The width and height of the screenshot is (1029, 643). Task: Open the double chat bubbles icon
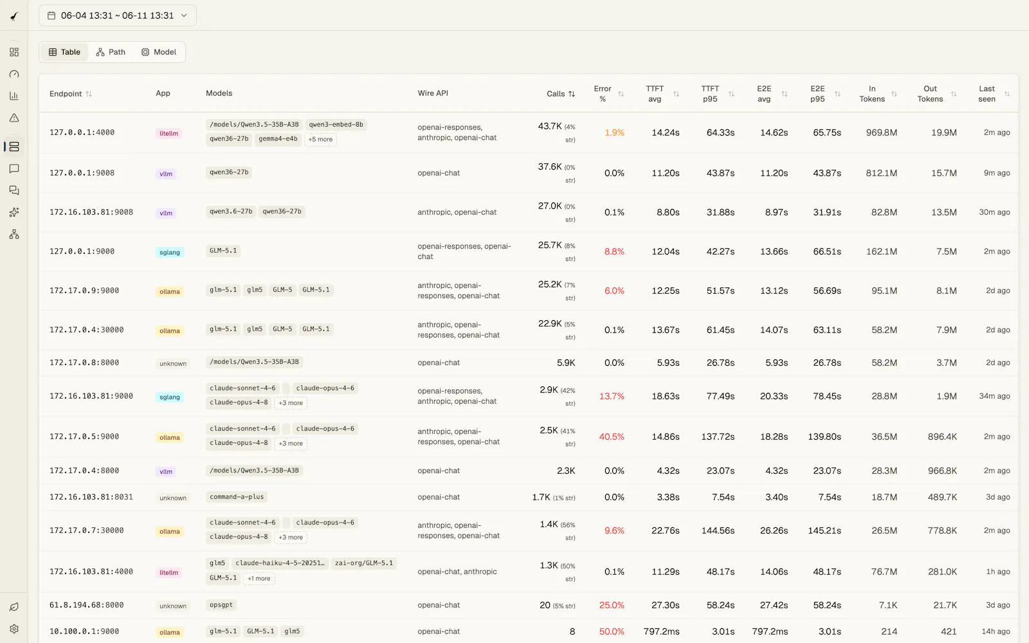coord(14,190)
